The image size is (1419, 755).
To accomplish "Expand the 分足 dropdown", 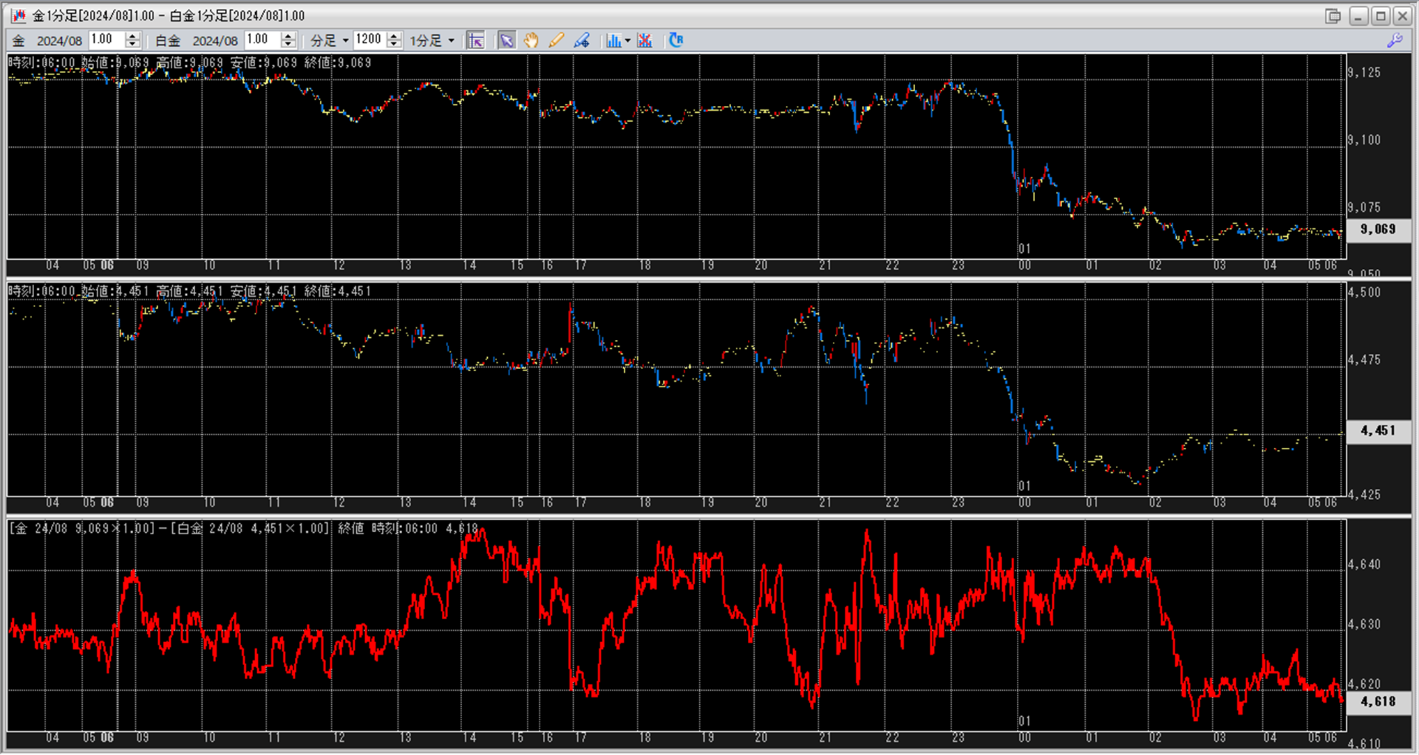I will pos(346,40).
